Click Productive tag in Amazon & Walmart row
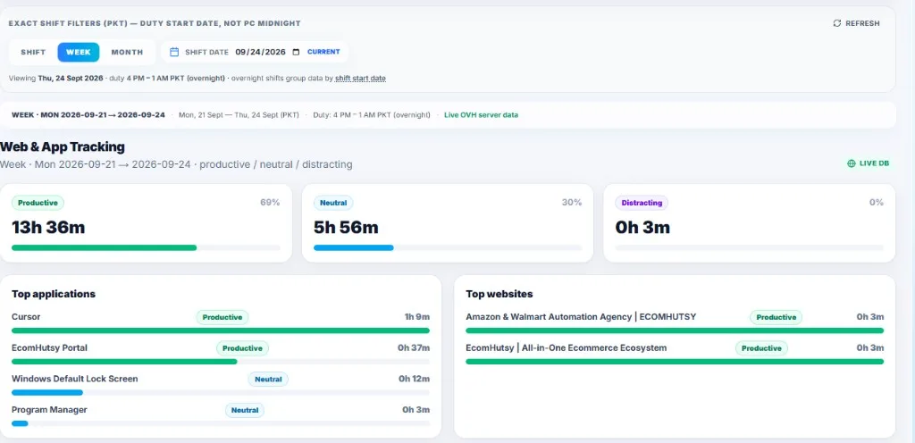 (x=776, y=317)
